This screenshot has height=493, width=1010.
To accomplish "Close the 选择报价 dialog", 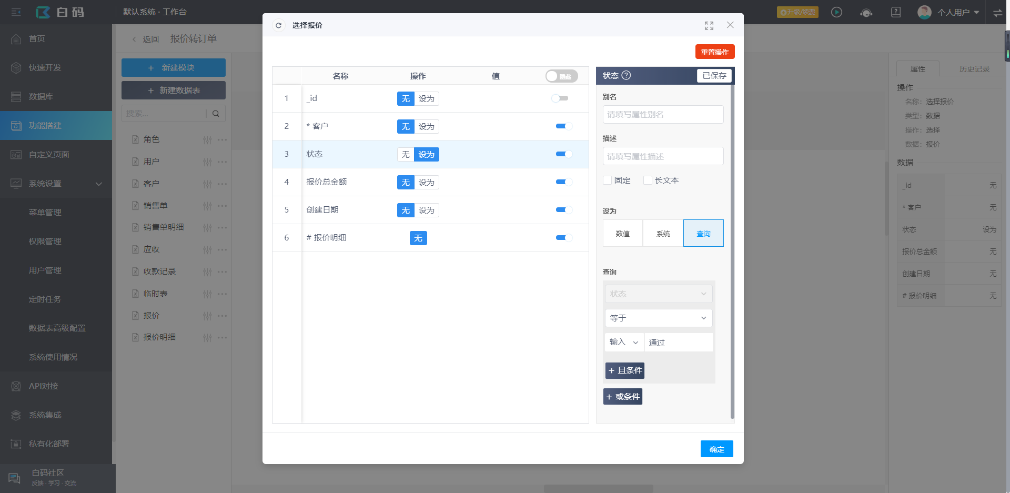I will [x=730, y=25].
